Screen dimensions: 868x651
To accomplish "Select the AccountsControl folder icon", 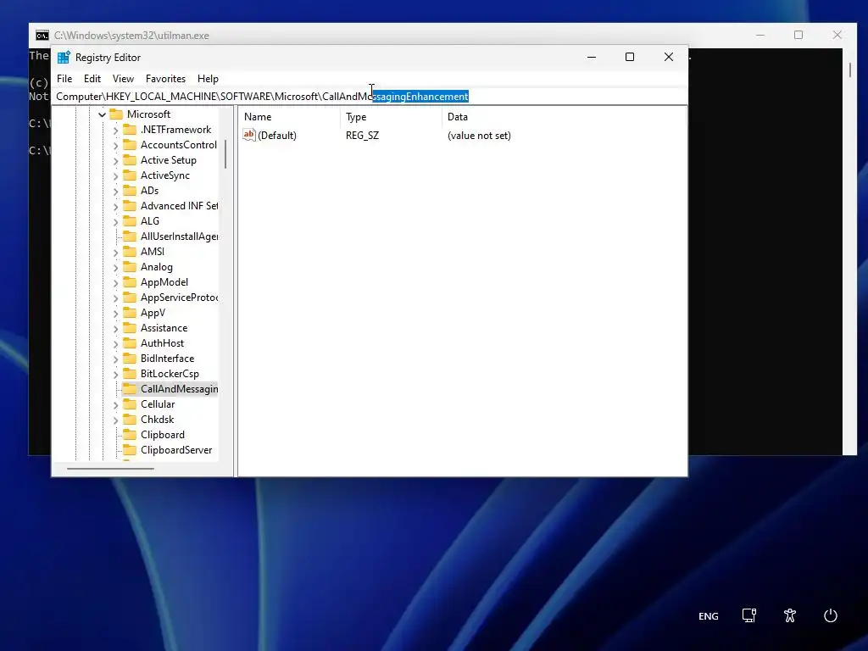I will click(x=130, y=144).
